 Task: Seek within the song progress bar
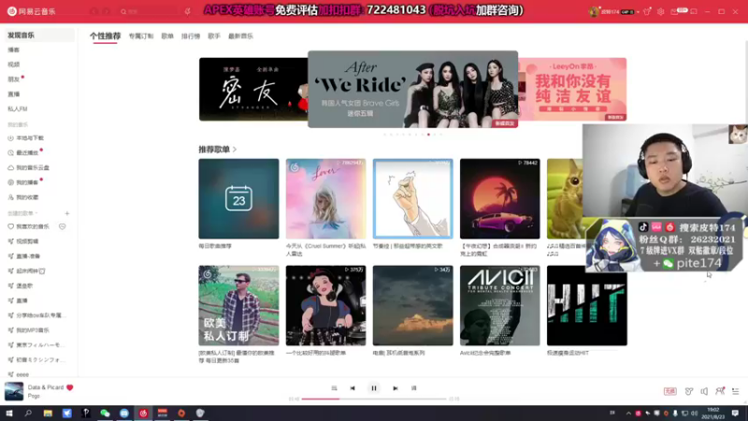[x=373, y=399]
